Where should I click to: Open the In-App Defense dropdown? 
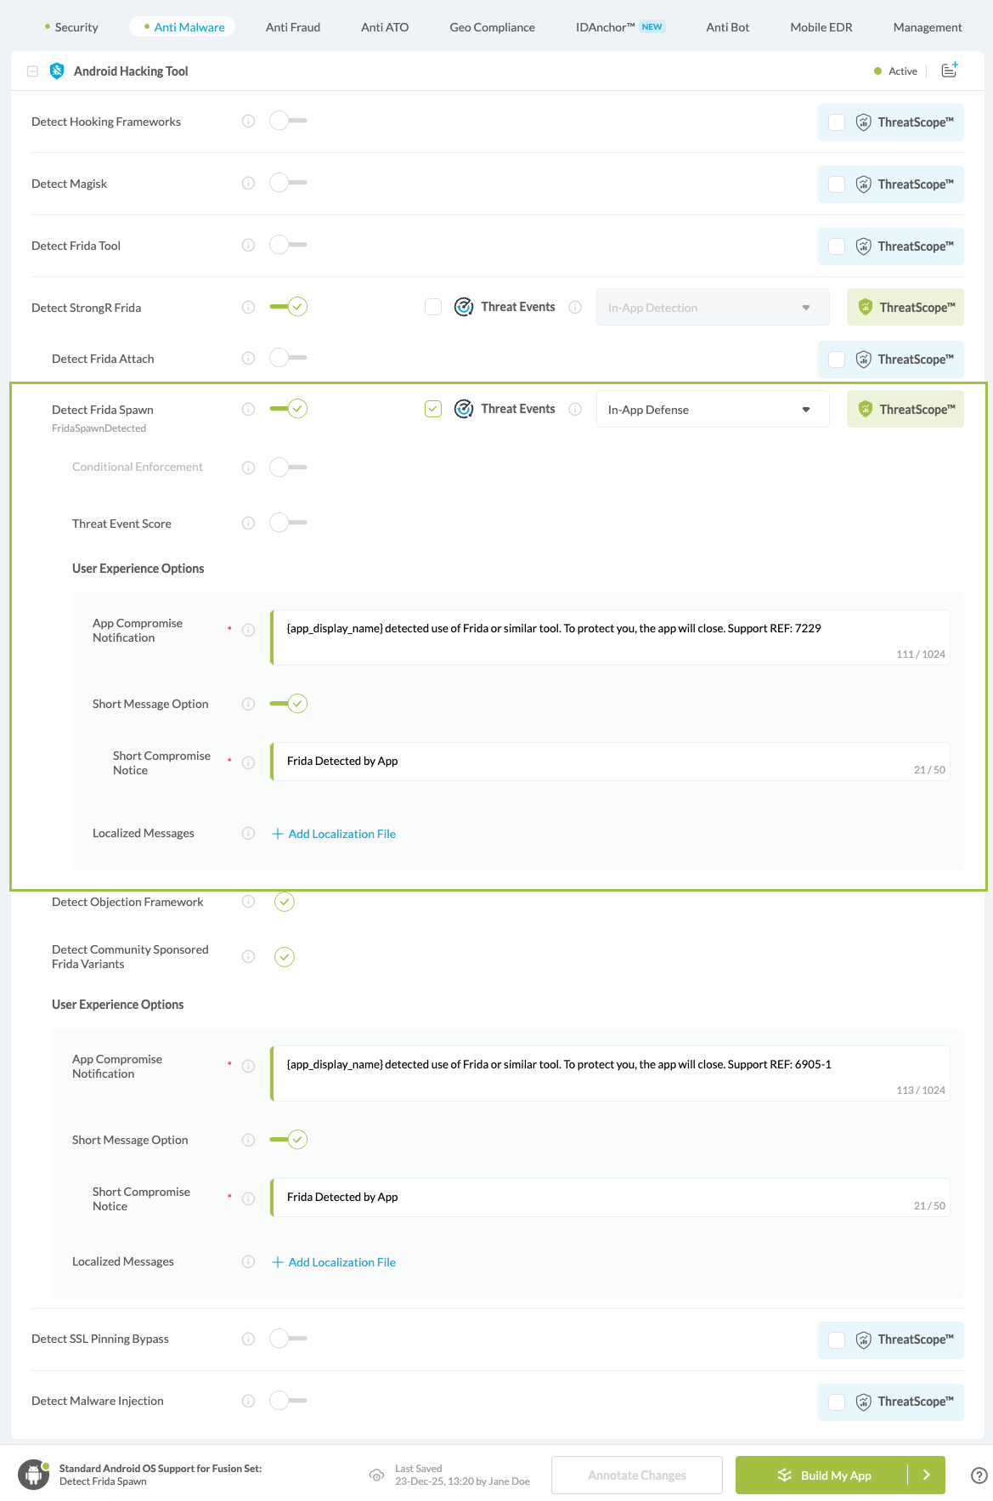[712, 410]
